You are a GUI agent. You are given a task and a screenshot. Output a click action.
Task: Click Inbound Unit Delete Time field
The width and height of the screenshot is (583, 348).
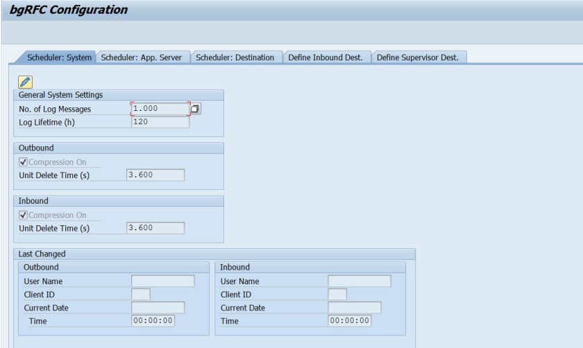155,228
